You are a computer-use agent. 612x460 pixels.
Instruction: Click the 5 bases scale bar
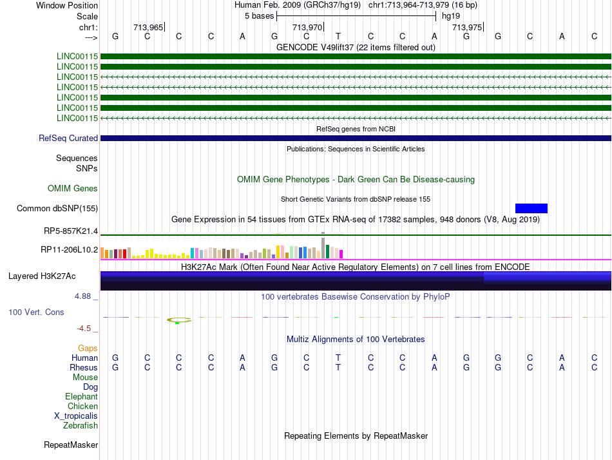coord(356,16)
